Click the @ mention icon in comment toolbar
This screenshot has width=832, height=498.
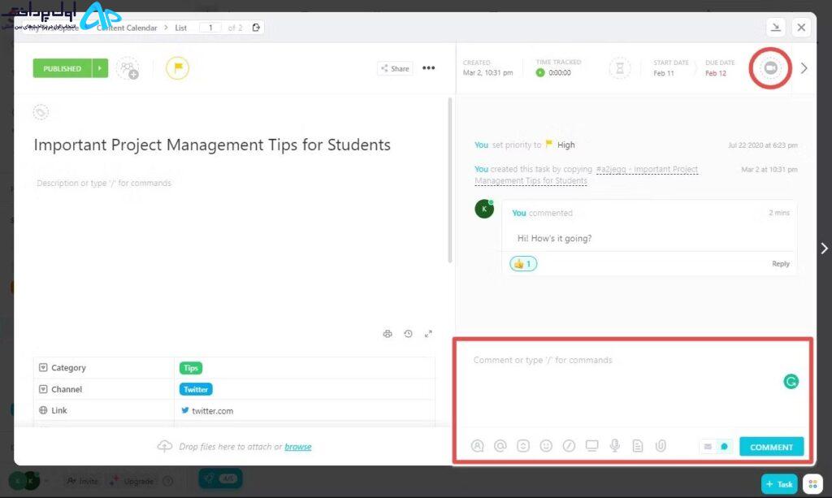[x=500, y=446]
